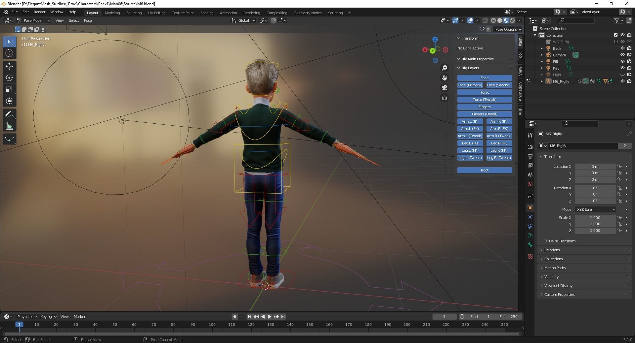Switch viewport to solid shading
Screen dimensions: 635x343
[x=500, y=20]
